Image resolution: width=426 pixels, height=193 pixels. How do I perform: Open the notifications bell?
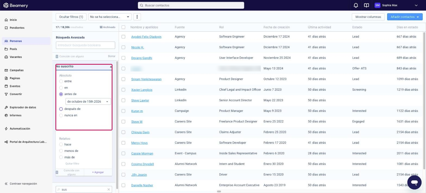click(356, 5)
